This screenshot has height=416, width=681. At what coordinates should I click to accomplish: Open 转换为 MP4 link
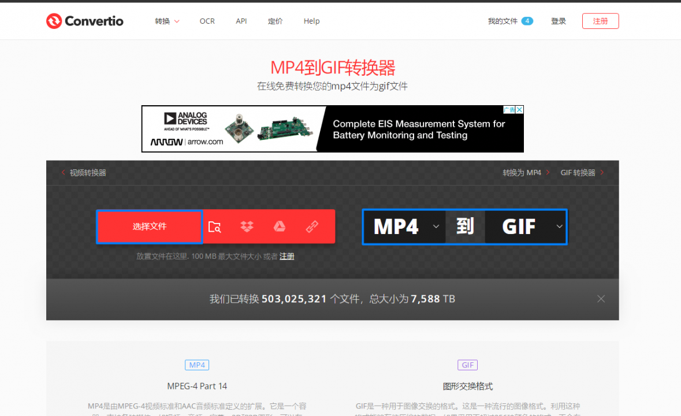point(526,172)
